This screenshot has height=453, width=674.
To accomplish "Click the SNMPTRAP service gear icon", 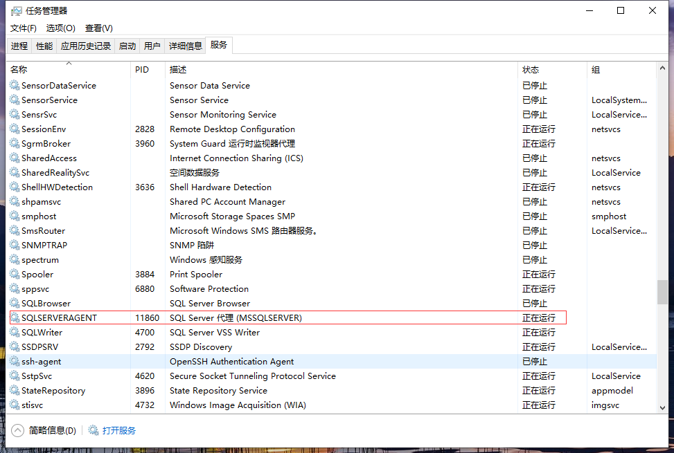I will pyautogui.click(x=15, y=246).
